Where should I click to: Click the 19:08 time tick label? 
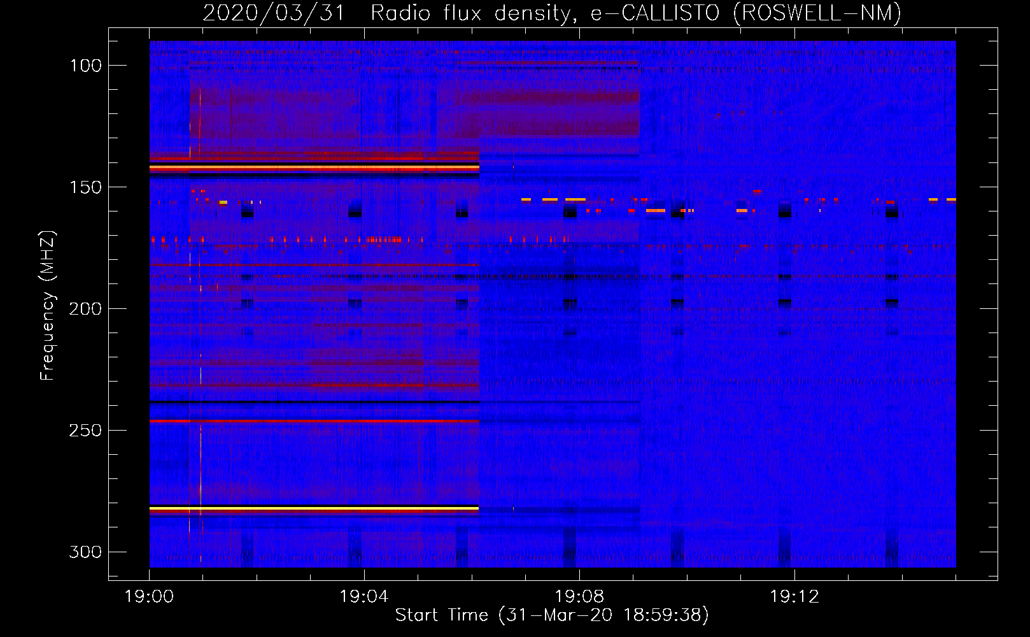(x=579, y=597)
